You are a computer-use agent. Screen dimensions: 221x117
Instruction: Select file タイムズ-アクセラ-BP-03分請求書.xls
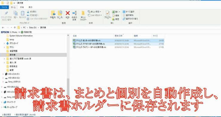118,44
